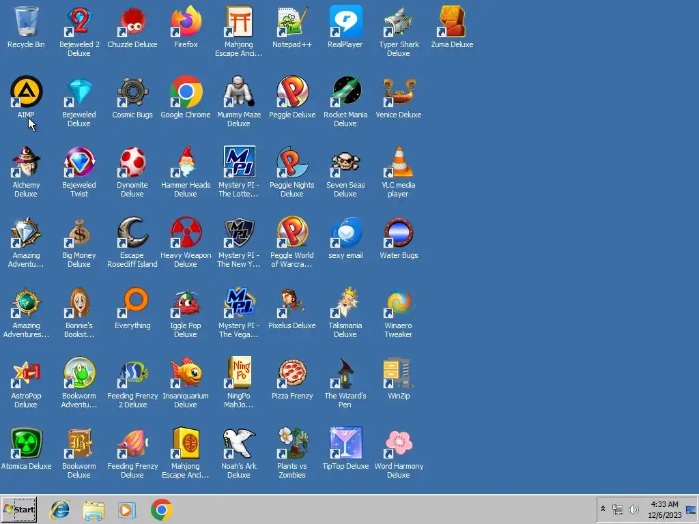The width and height of the screenshot is (699, 524).
Task: Select the Pizza Frenzy icon
Action: click(292, 373)
